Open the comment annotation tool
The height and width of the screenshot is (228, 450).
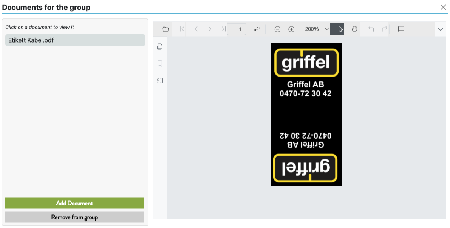coord(401,29)
